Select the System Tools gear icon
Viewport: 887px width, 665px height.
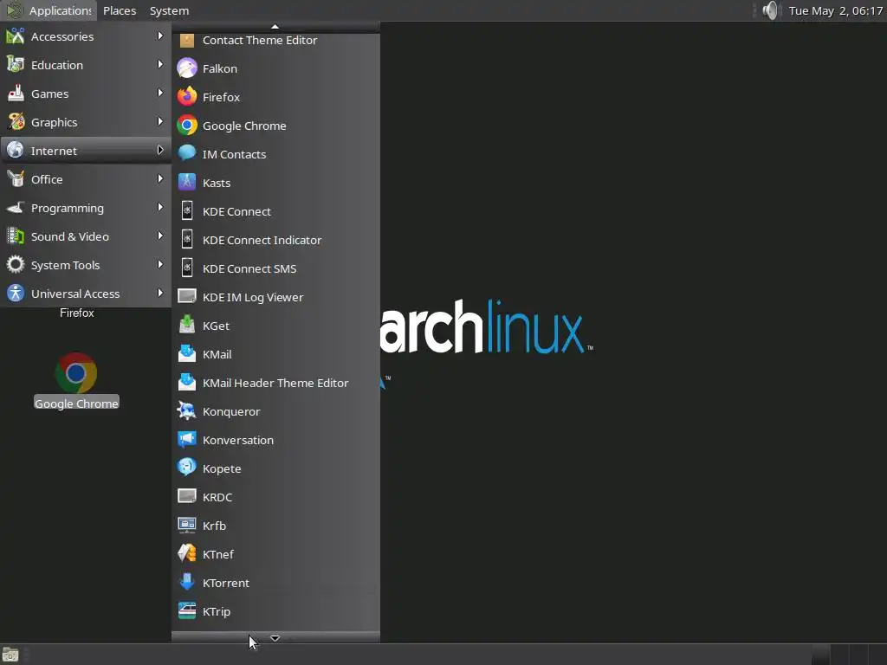[x=16, y=264]
